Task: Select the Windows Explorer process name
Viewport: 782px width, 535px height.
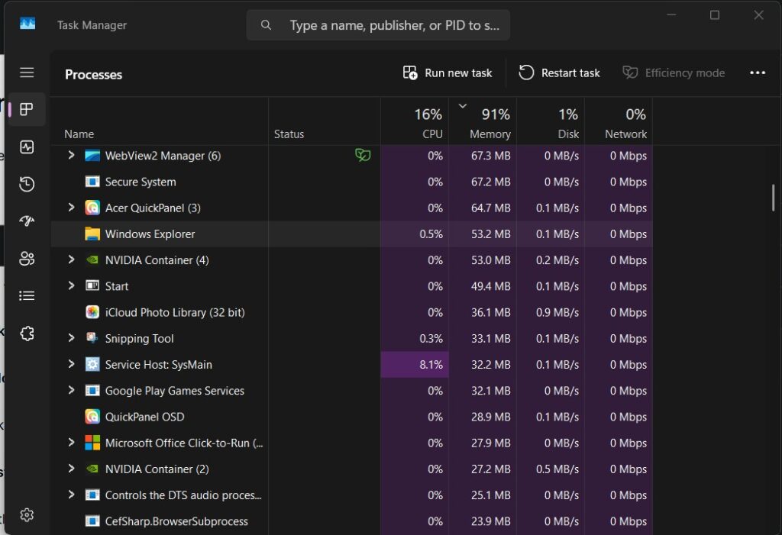Action: tap(150, 234)
